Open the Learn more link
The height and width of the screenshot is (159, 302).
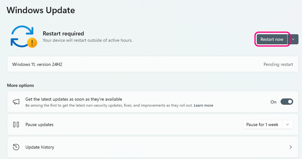203,105
